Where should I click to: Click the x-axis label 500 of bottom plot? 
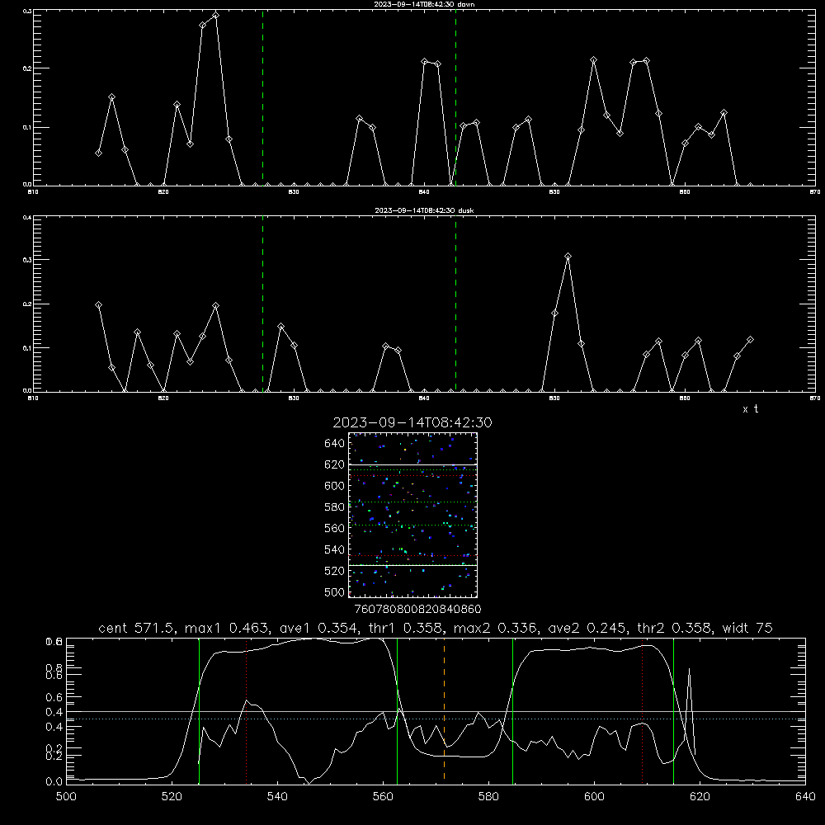[66, 797]
